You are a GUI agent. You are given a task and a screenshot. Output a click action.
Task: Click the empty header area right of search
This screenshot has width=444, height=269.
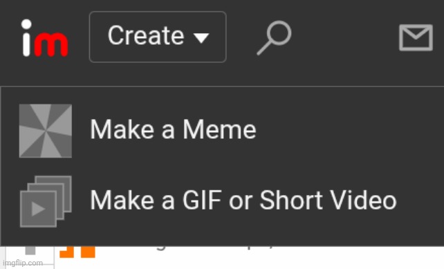tap(346, 37)
